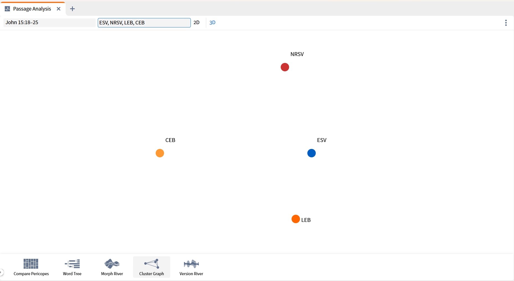Switch the graph to 2D mode
Image resolution: width=514 pixels, height=281 pixels.
point(196,22)
